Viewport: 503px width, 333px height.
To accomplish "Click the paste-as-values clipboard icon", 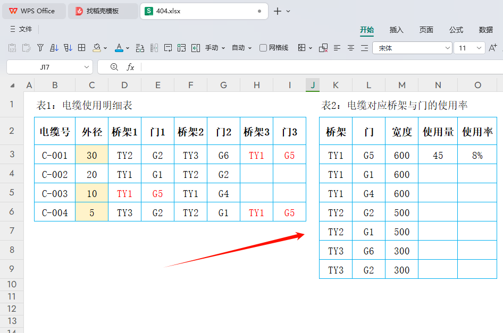I will 12,48.
